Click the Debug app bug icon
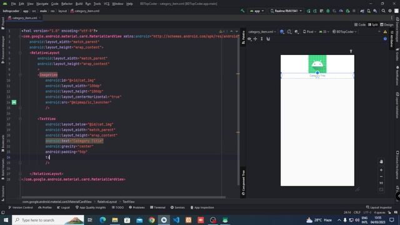400x225 pixels. pos(327,11)
